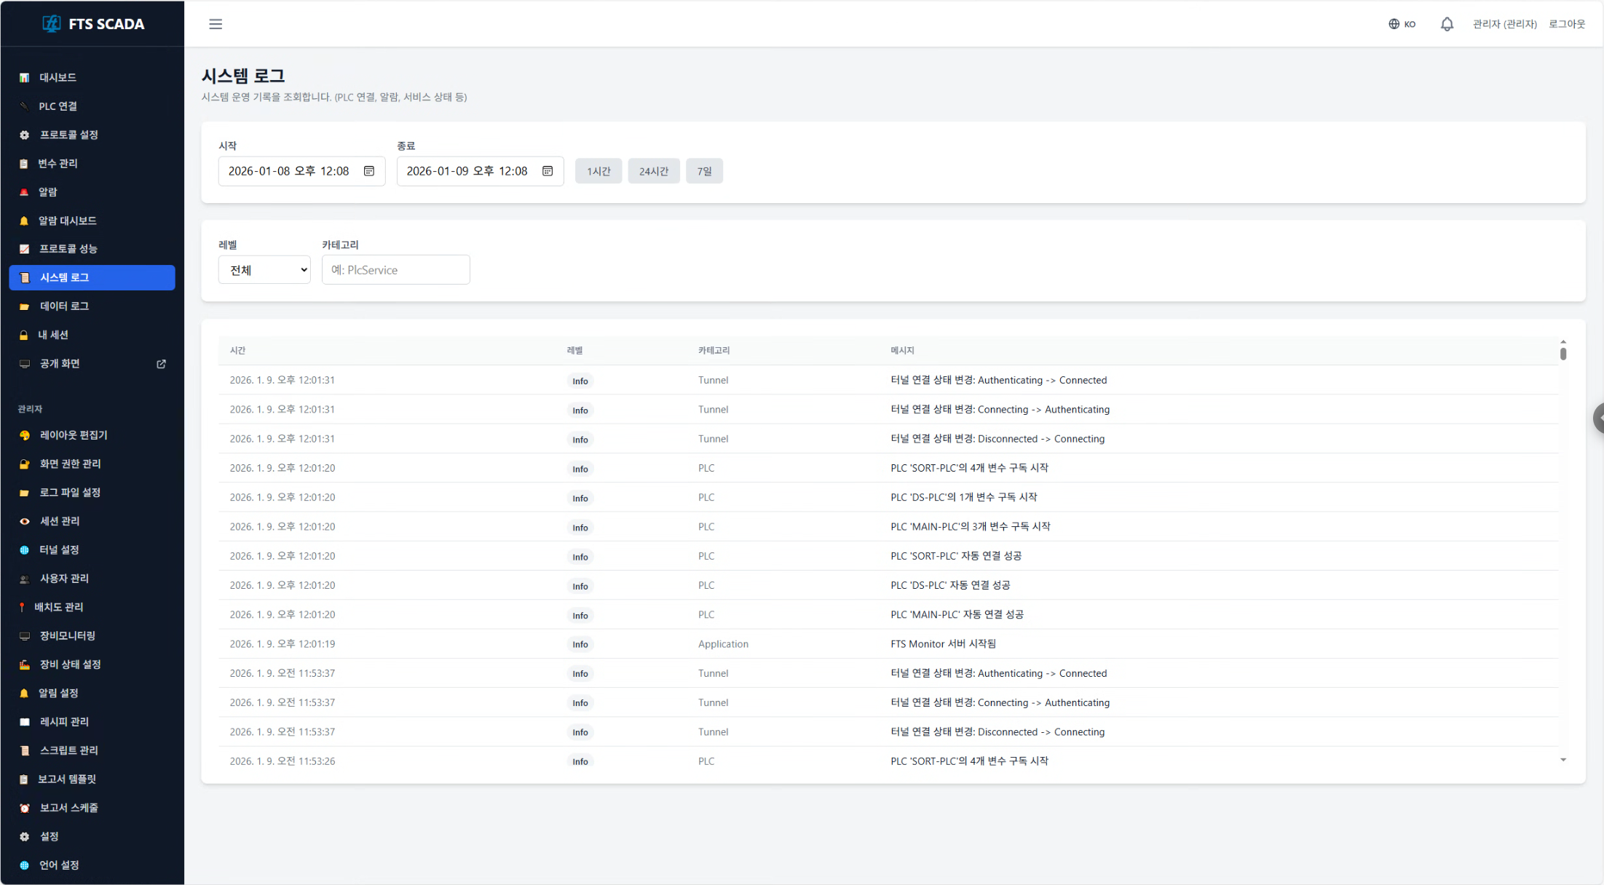1604x885 pixels.
Task: Click 로그아웃 link in top bar
Action: tap(1566, 24)
